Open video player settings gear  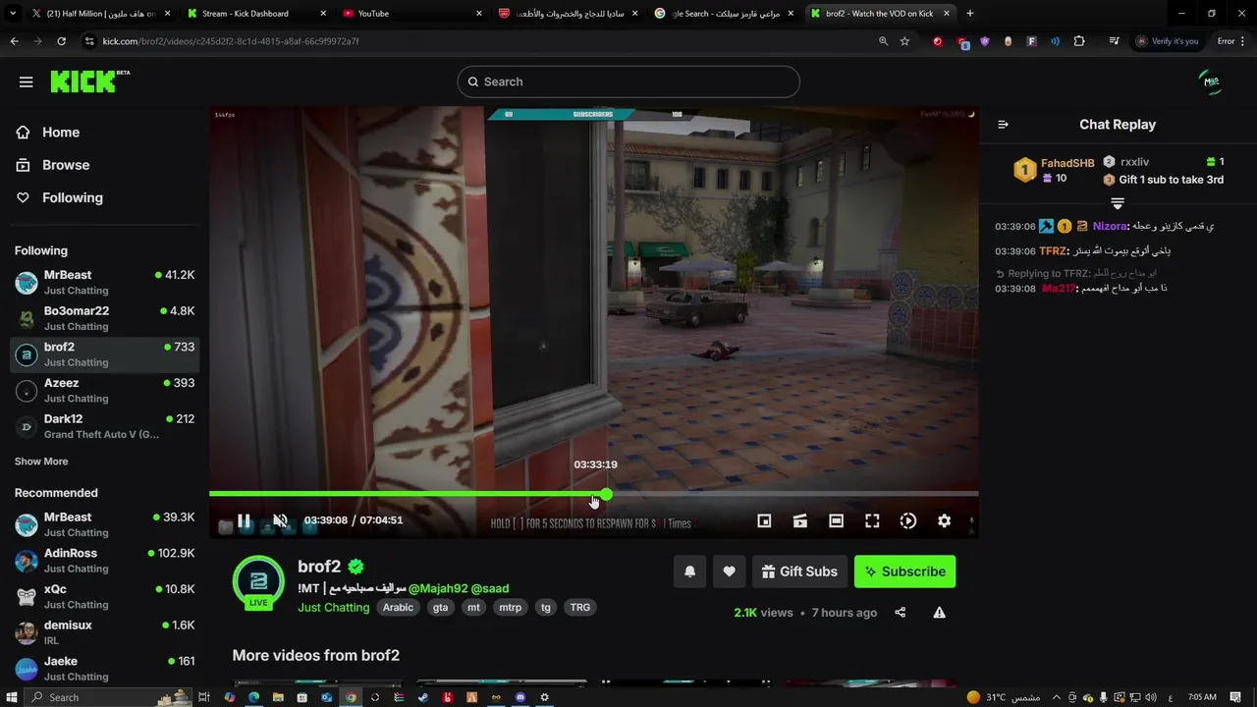point(944,520)
